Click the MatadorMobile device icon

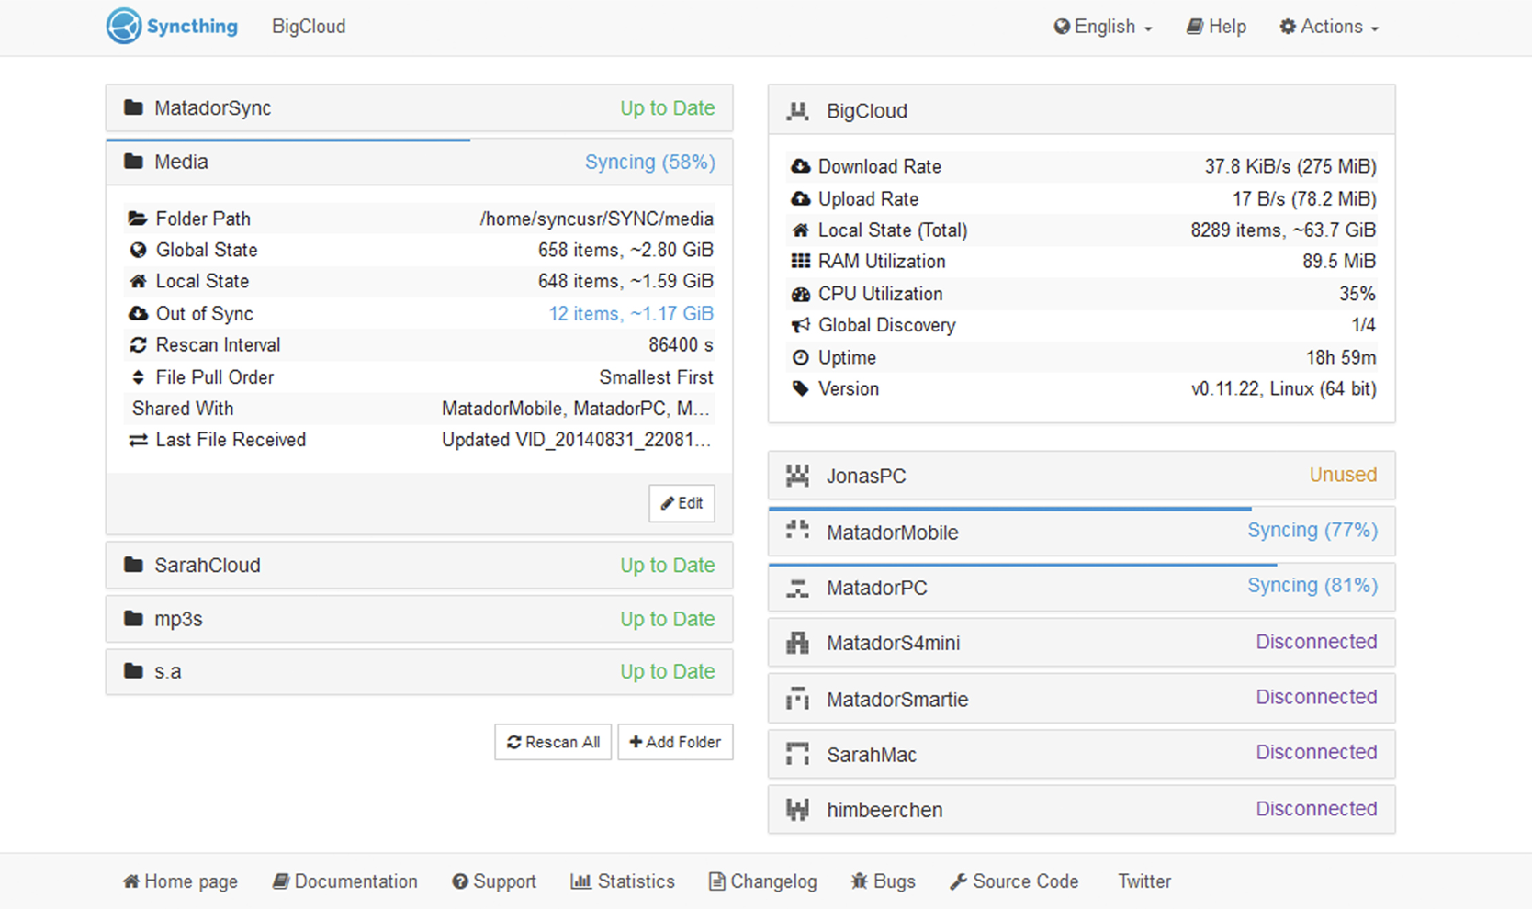pyautogui.click(x=797, y=531)
